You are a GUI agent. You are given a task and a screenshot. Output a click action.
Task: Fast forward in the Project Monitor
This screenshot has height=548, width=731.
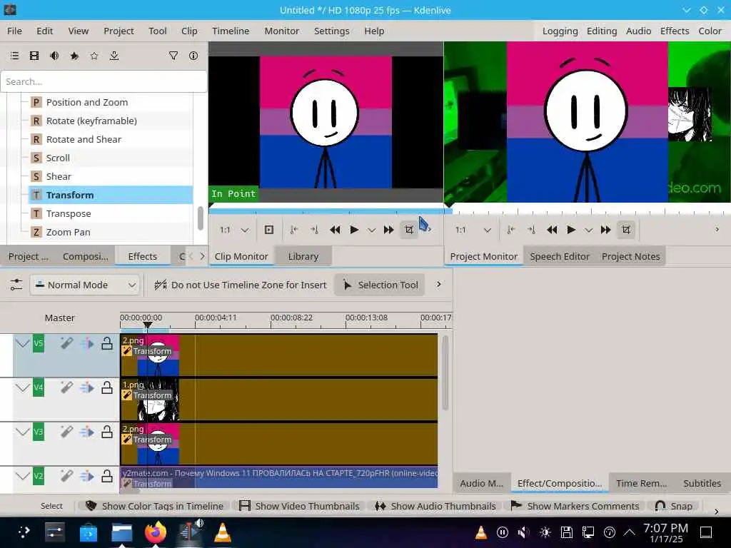point(605,230)
